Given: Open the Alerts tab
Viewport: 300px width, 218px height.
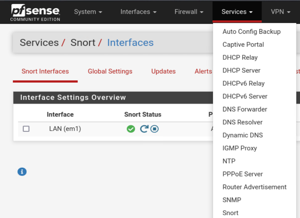Looking at the screenshot, I should [x=203, y=72].
